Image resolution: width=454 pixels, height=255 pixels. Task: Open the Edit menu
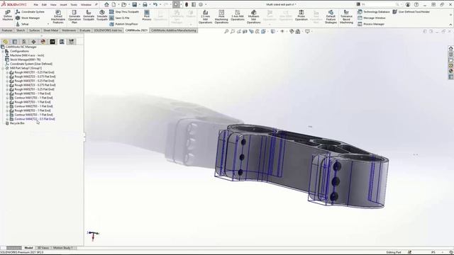tap(44, 5)
